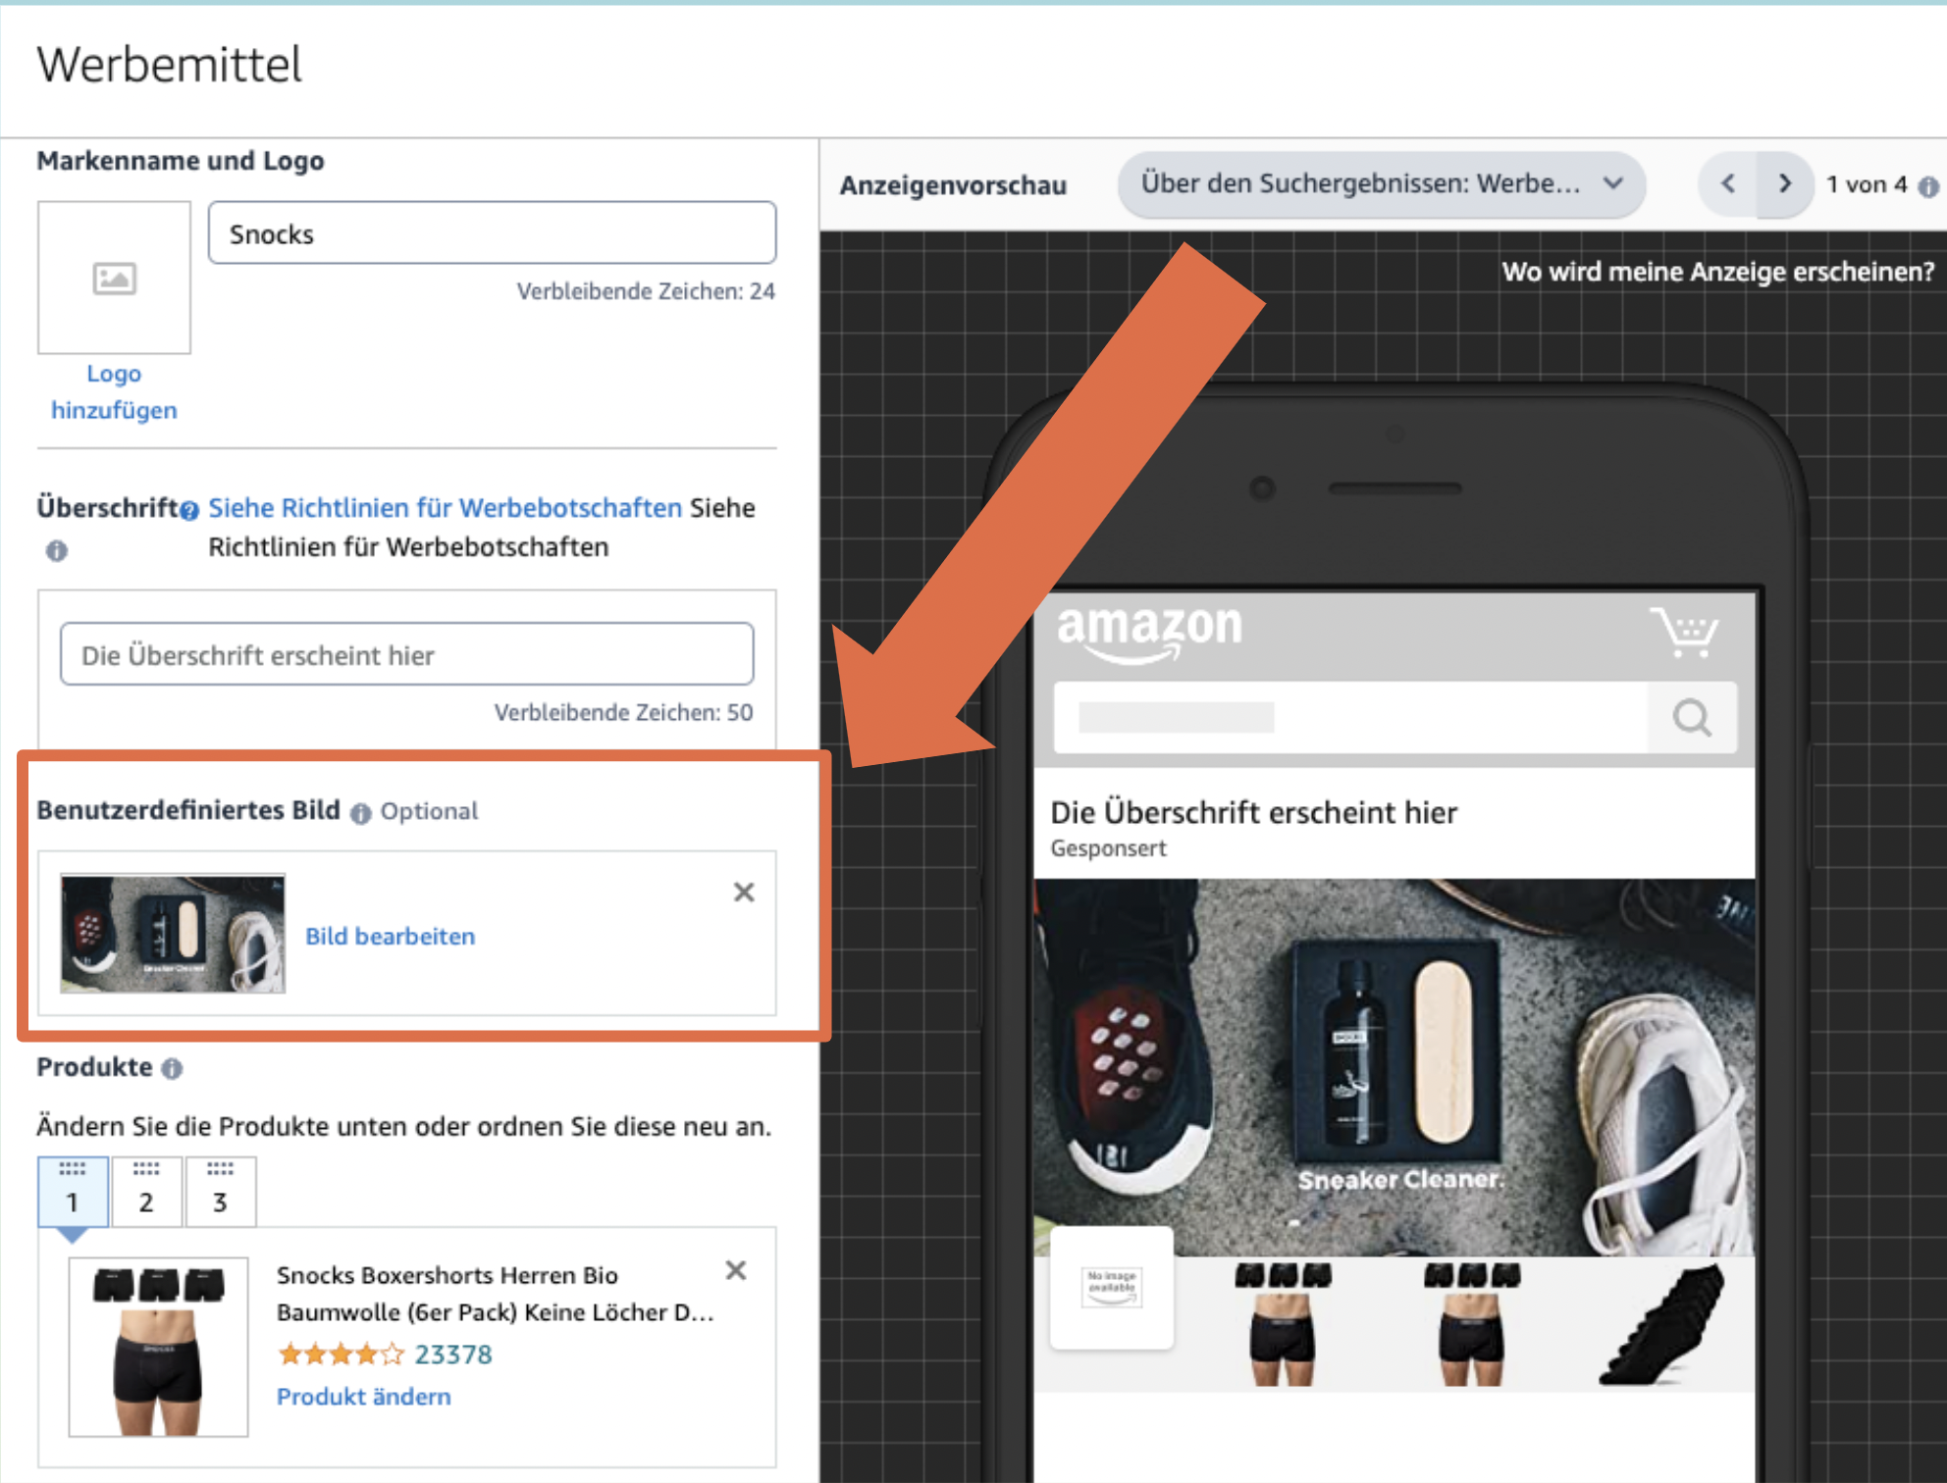Click the info icon next to 'Benutzerdefiniertes Bild'
Screen dimensions: 1947x1483
pyautogui.click(x=361, y=813)
